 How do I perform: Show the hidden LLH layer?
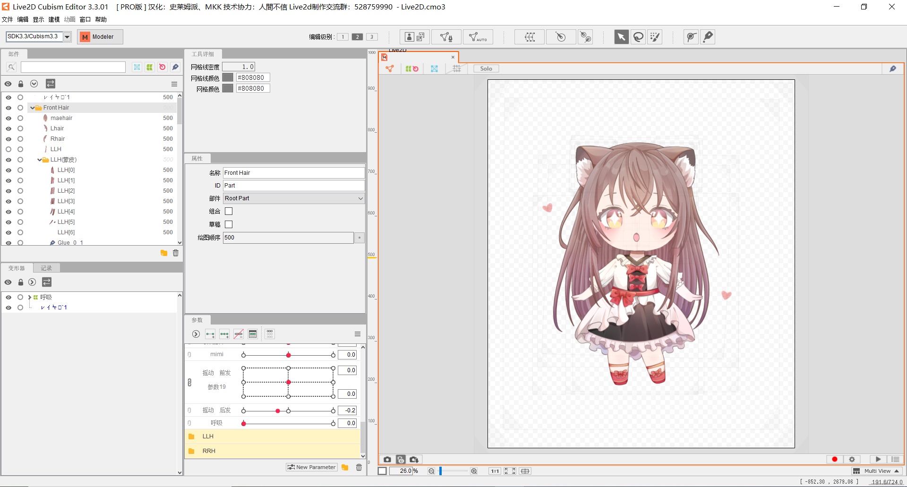click(x=9, y=149)
